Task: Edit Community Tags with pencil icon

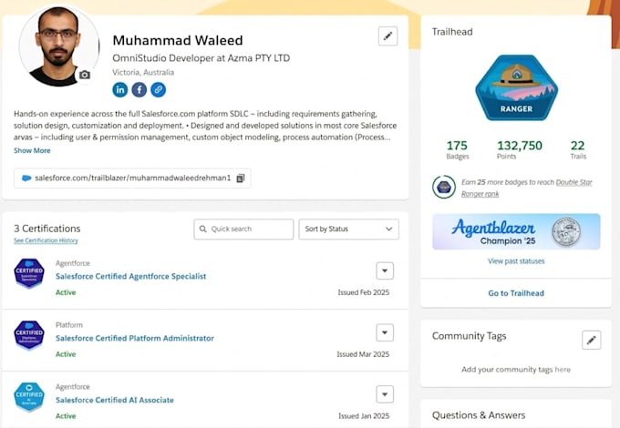Action: (591, 340)
